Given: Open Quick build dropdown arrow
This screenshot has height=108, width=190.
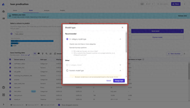Looking at the screenshot, I should [182, 31].
